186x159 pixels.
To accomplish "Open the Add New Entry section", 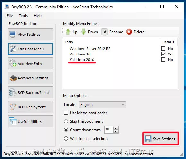I will [31, 64].
